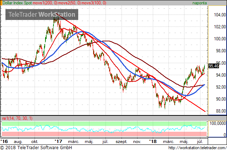Click the 100,00 price axis label
Image resolution: width=227 pixels, height=151 pixels.
[x=220, y=39]
